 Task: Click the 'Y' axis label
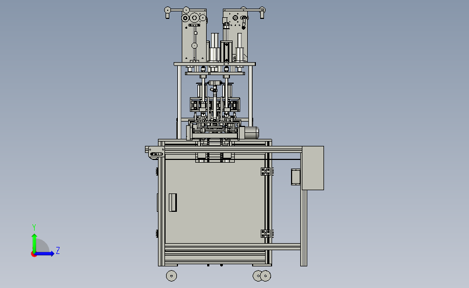click(x=34, y=227)
